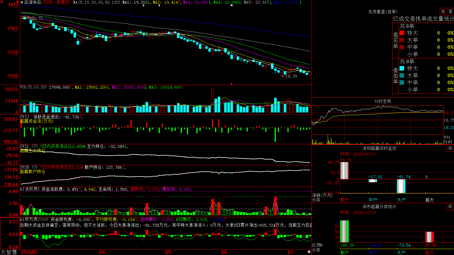
Task: Click the teal 委卖 大单 color swatch
Action: coord(402,75)
